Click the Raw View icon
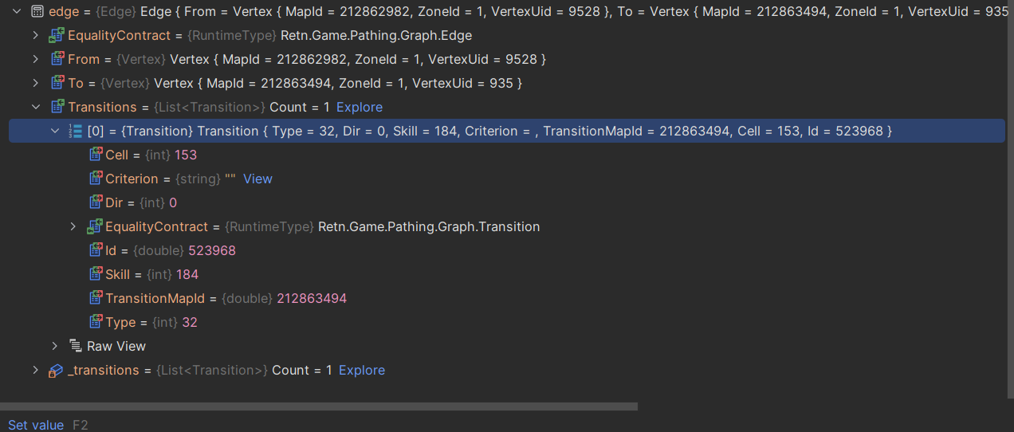This screenshot has height=432, width=1014. click(x=76, y=346)
